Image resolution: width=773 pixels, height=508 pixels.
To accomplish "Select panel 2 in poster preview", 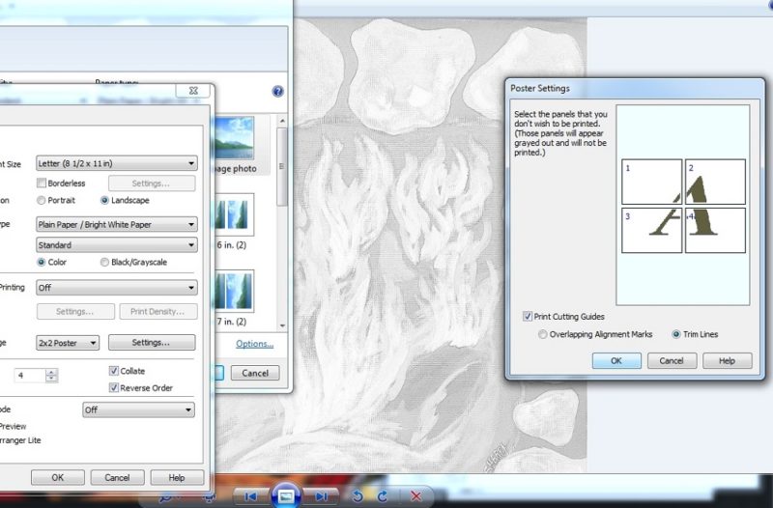I will pyautogui.click(x=715, y=182).
